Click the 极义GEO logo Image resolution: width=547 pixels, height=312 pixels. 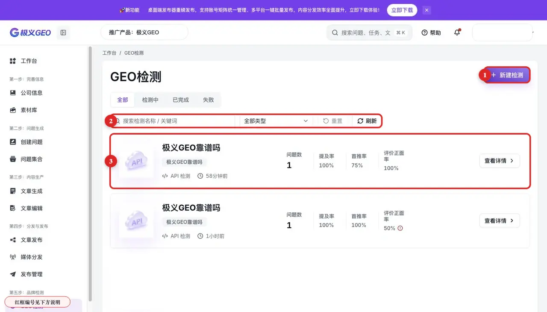30,32
